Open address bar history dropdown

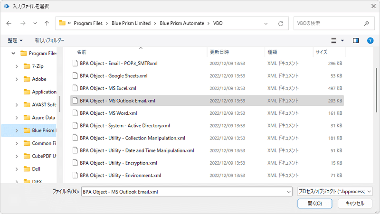[x=266, y=23]
